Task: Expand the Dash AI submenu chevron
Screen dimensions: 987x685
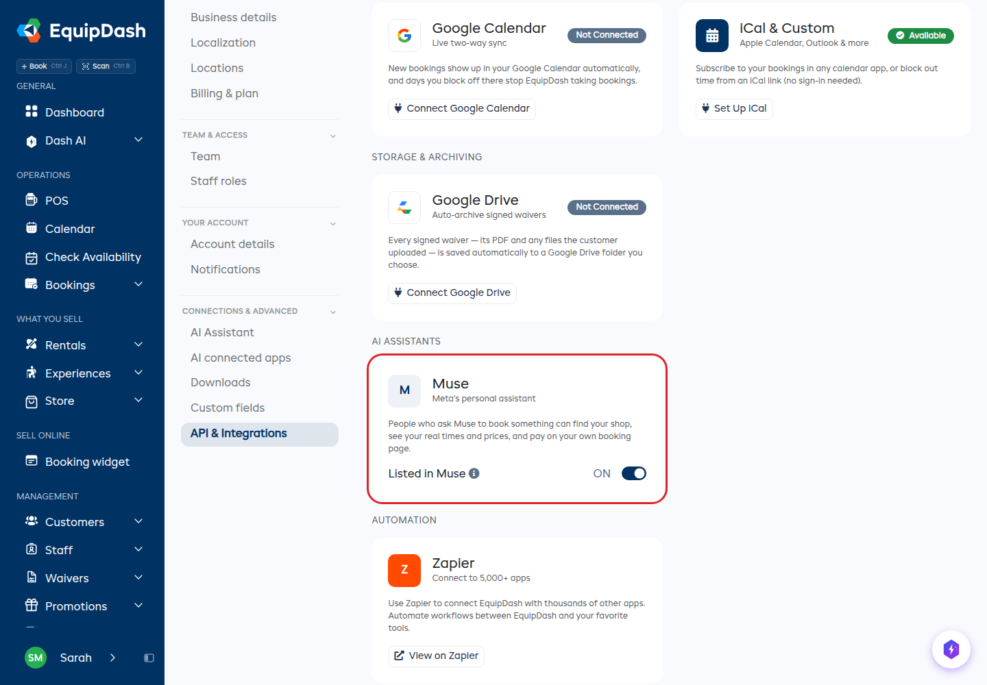Action: coord(138,140)
